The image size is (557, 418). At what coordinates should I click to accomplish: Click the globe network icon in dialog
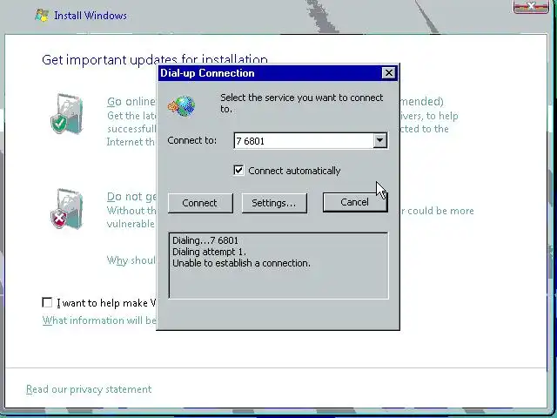(182, 106)
